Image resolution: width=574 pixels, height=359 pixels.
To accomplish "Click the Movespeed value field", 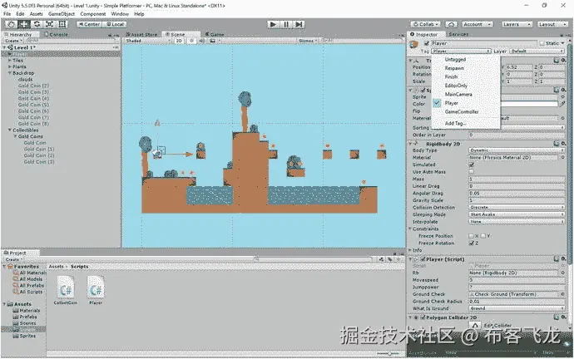I will (x=517, y=280).
